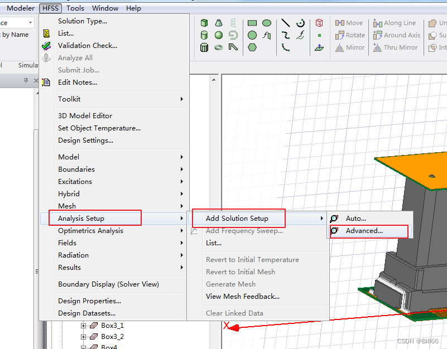Click the Mirror tool in toolbar

coord(350,47)
